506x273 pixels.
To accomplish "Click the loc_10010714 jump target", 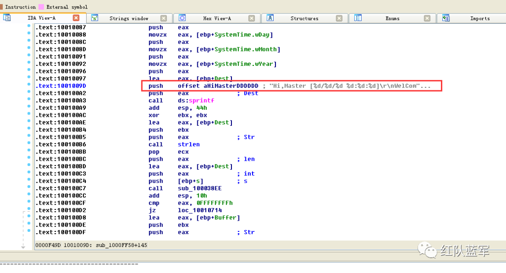I will [x=200, y=210].
